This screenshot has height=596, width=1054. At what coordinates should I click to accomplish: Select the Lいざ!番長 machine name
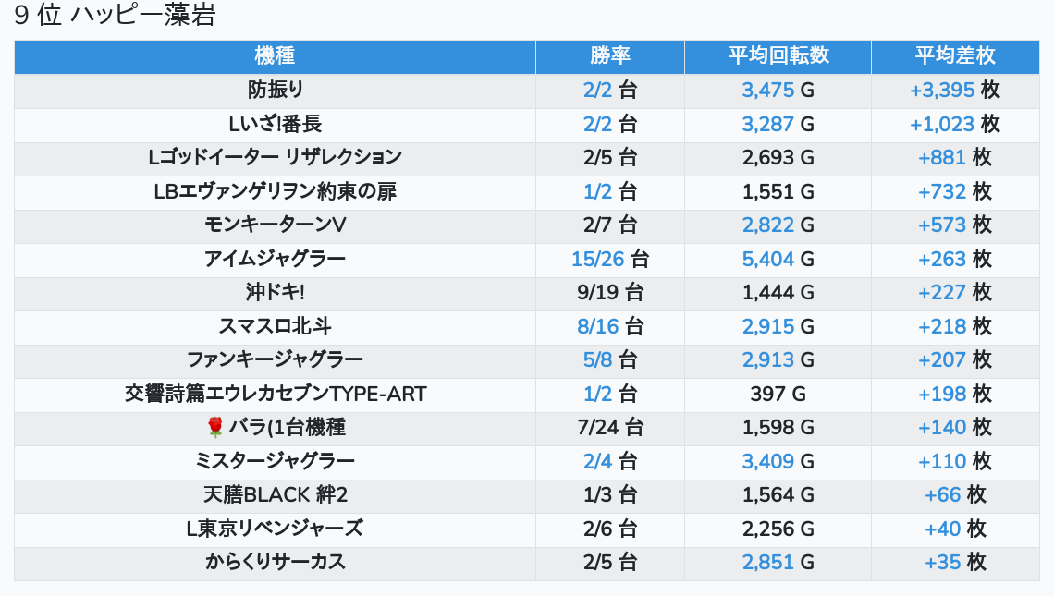(x=275, y=124)
